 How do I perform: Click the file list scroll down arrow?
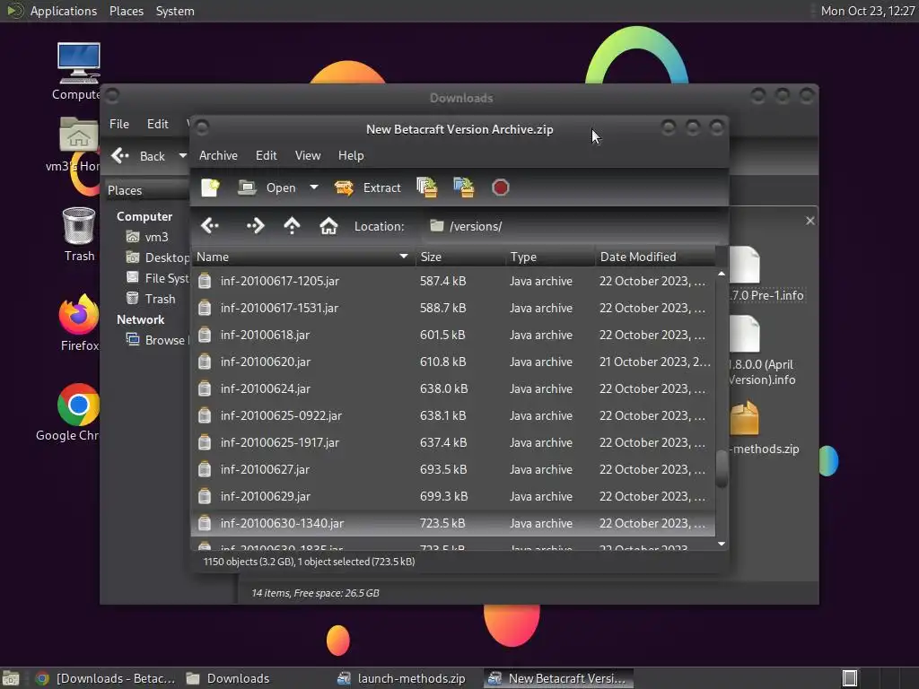click(x=722, y=545)
